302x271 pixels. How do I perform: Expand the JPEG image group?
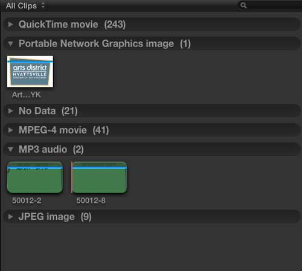pos(11,217)
